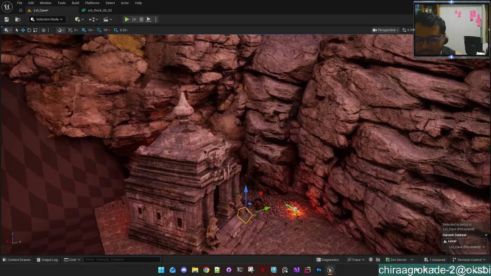
Task: Open the Output Log
Action: click(x=47, y=260)
